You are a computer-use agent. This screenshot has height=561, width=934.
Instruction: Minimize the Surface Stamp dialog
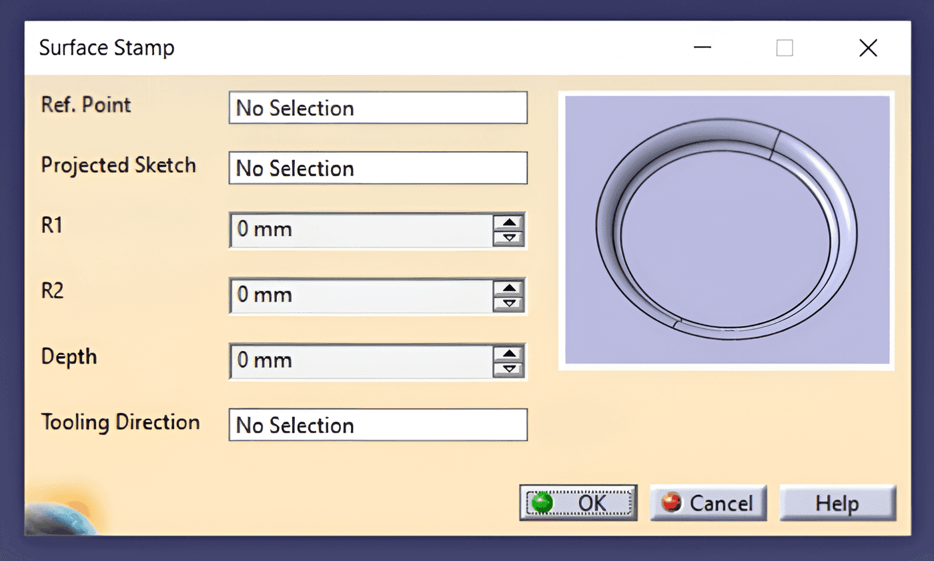tap(702, 48)
